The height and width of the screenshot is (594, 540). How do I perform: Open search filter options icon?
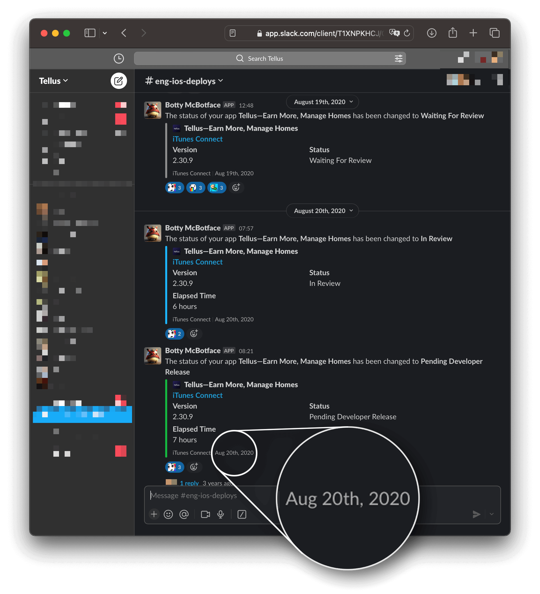point(398,59)
